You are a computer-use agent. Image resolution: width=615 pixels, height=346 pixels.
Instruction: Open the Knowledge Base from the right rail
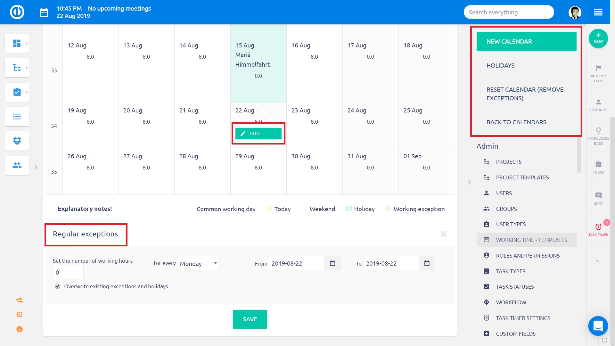click(x=598, y=135)
